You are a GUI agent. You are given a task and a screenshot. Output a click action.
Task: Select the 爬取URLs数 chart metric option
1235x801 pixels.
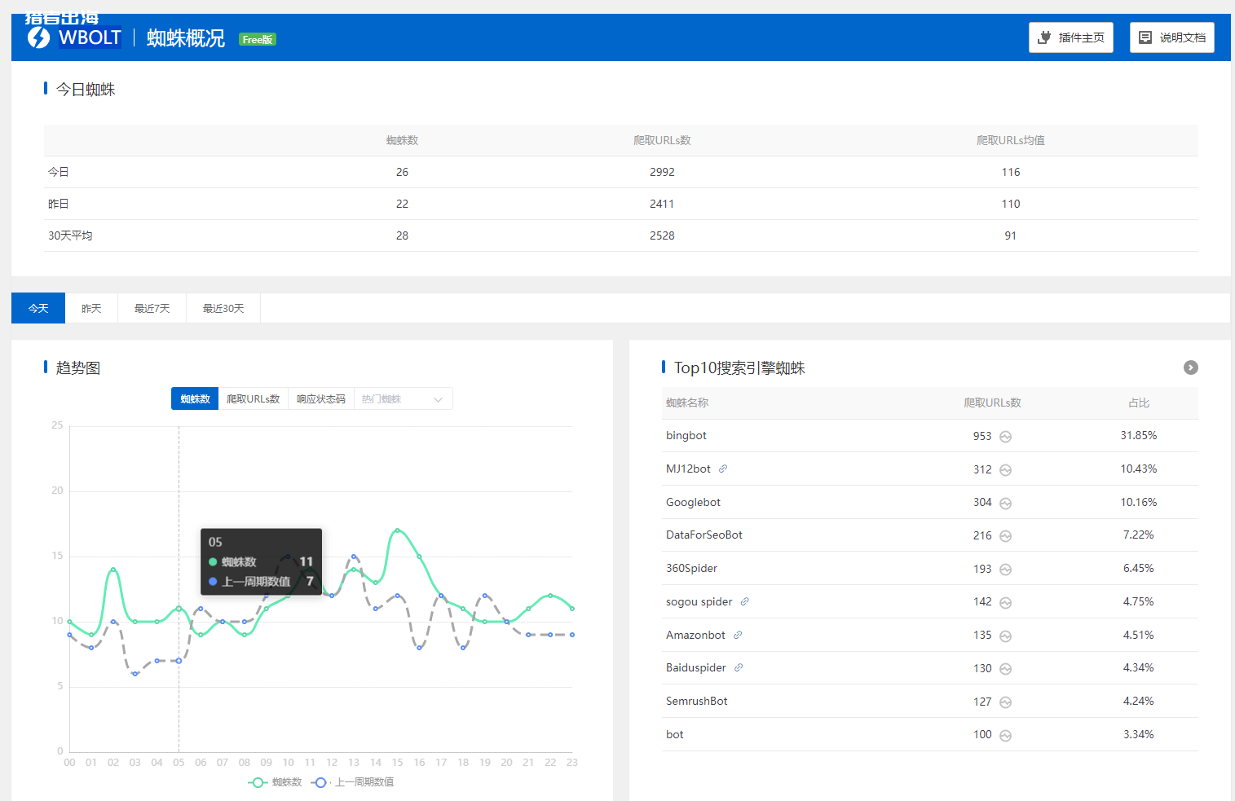pos(253,399)
